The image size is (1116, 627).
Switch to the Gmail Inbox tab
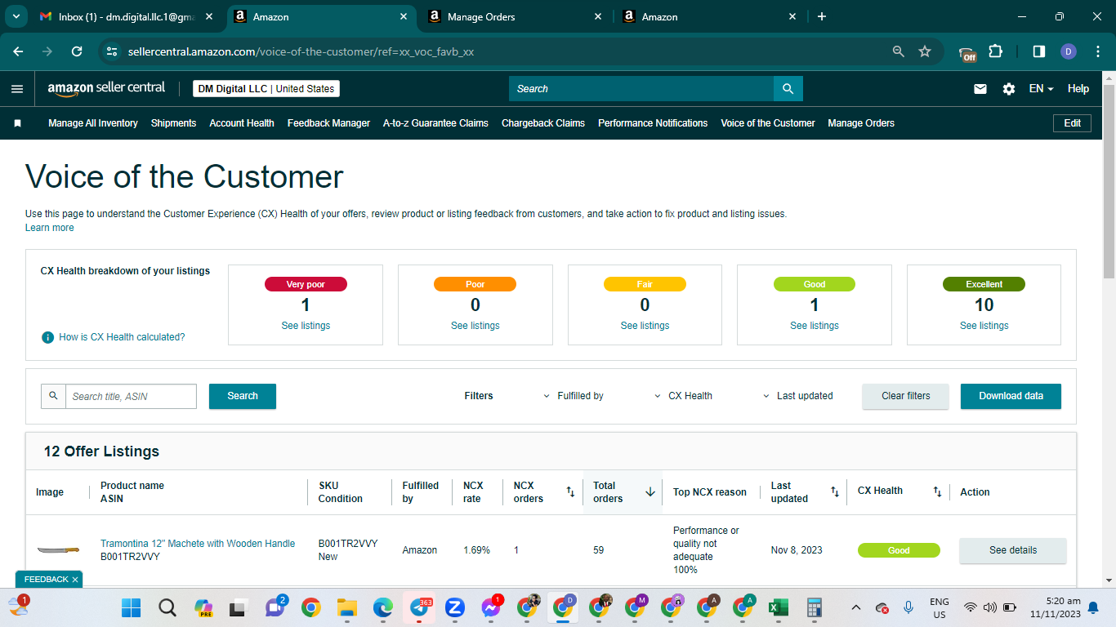pos(127,16)
